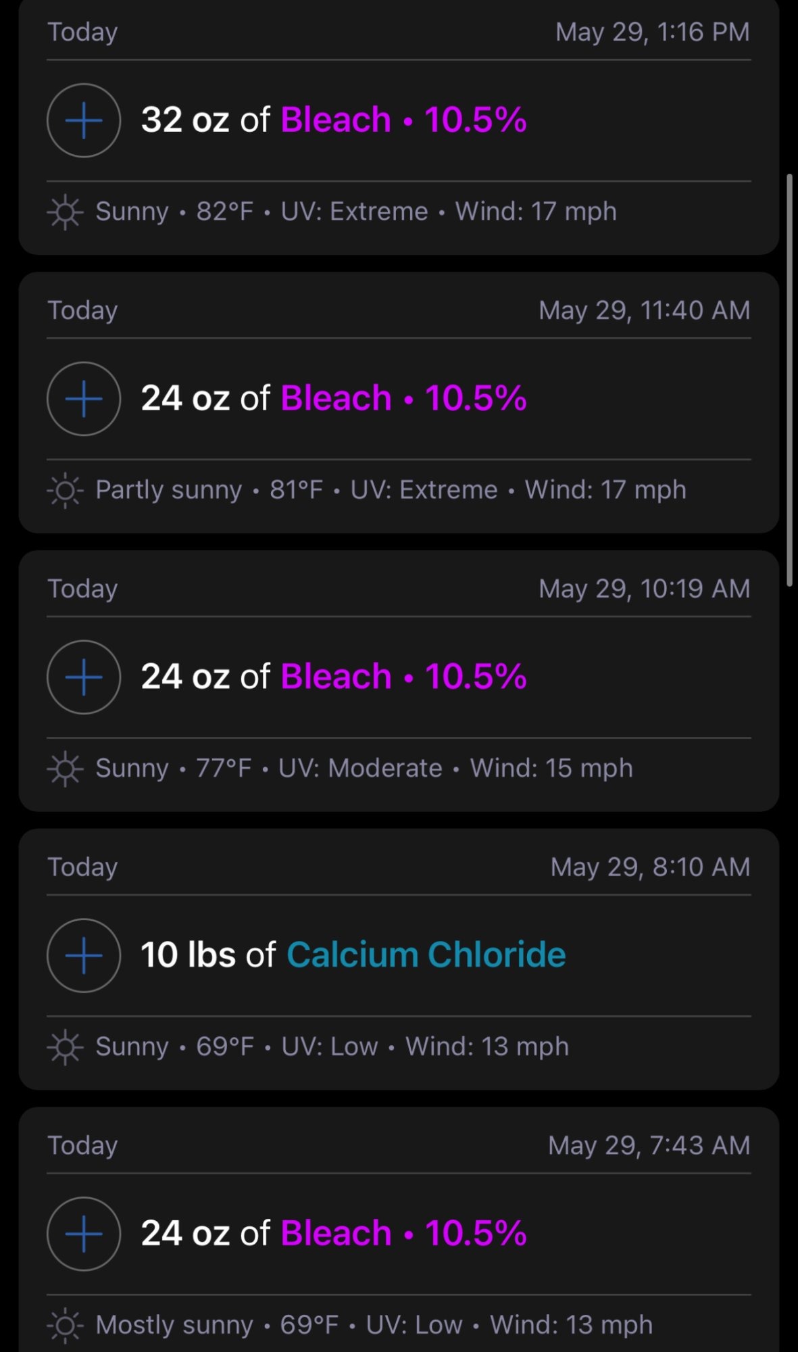Tap the Today label on the 10:19 AM card
The height and width of the screenshot is (1352, 798).
tap(82, 589)
